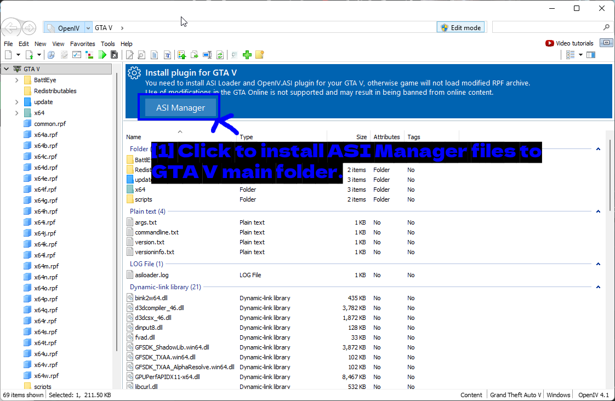Sort by the Size column header

pyautogui.click(x=361, y=137)
